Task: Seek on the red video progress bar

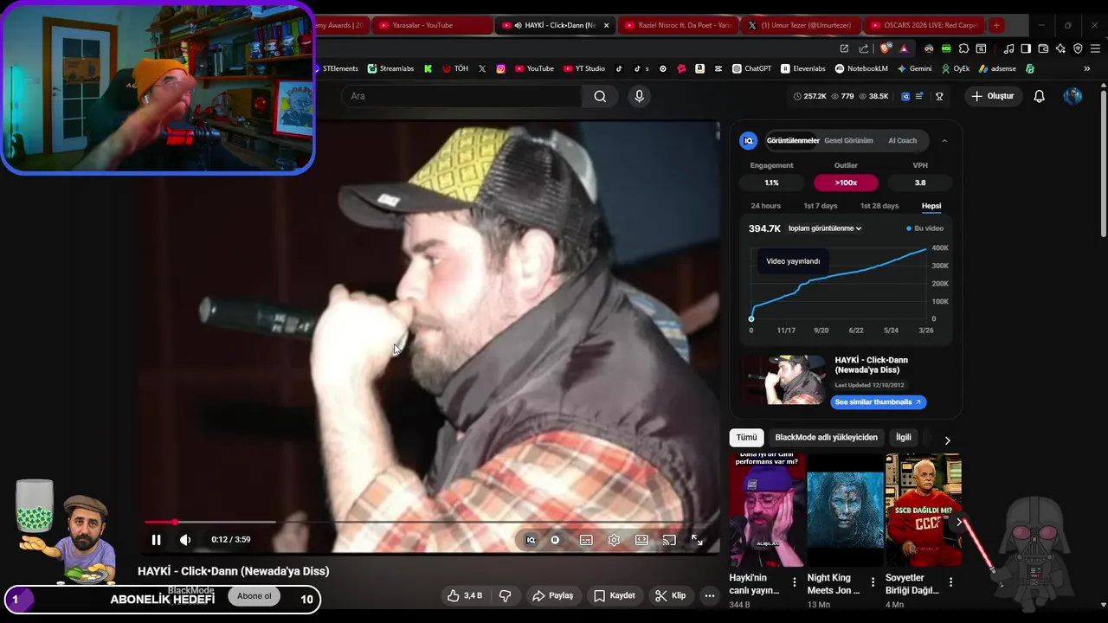Action: [x=432, y=522]
